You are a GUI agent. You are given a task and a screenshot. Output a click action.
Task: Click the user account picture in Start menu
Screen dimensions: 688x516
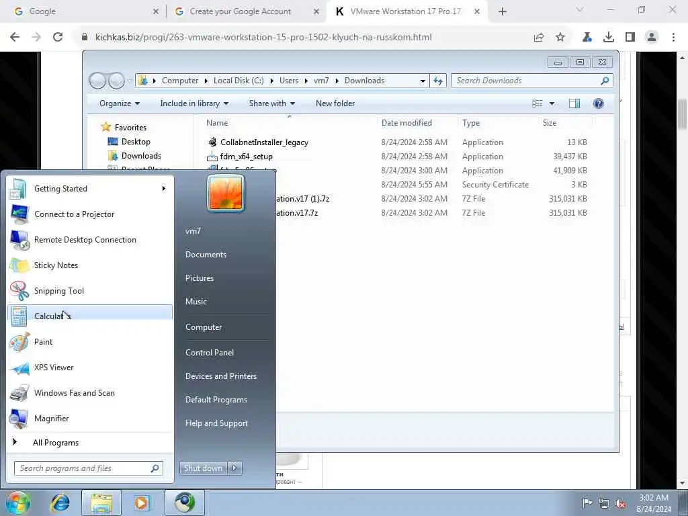pyautogui.click(x=226, y=193)
